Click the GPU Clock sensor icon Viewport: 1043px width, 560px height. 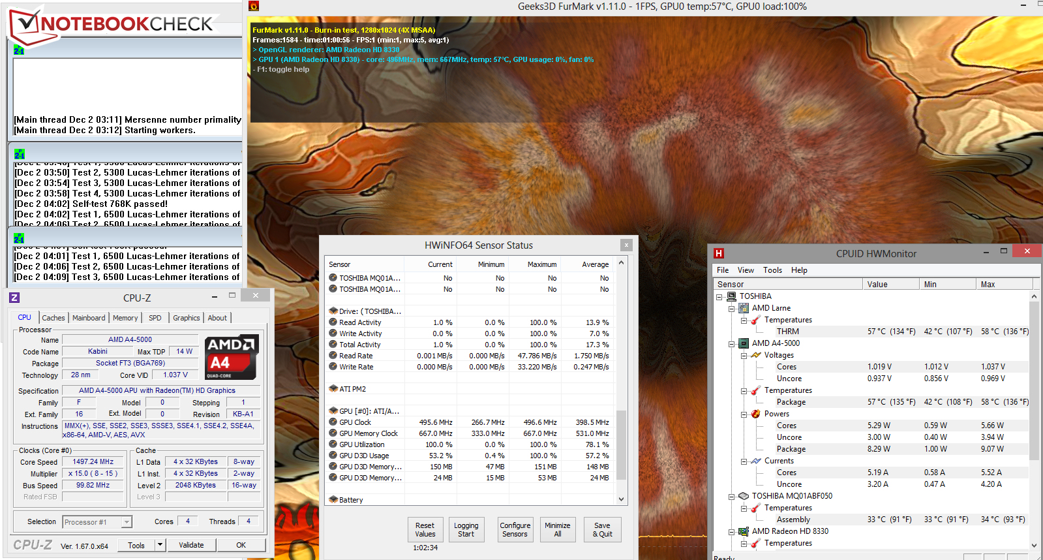[333, 422]
